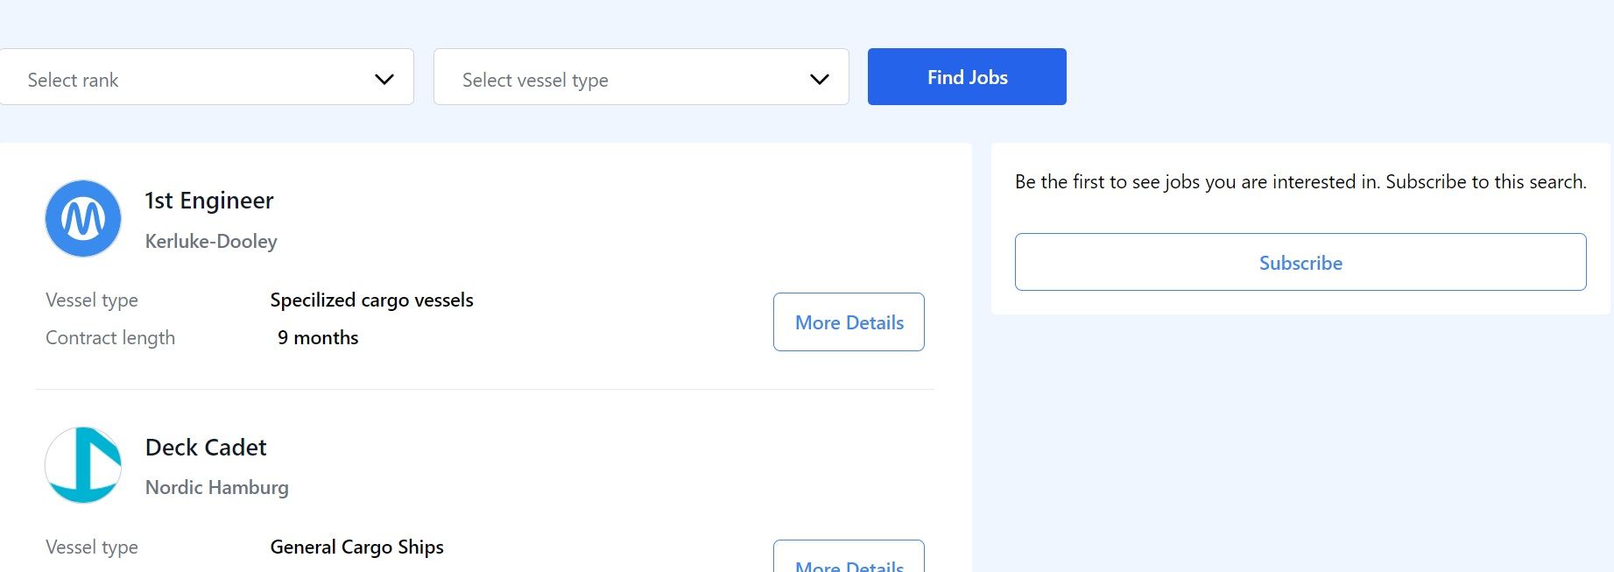Click the Kerluke-Dooley company logo

(x=83, y=219)
